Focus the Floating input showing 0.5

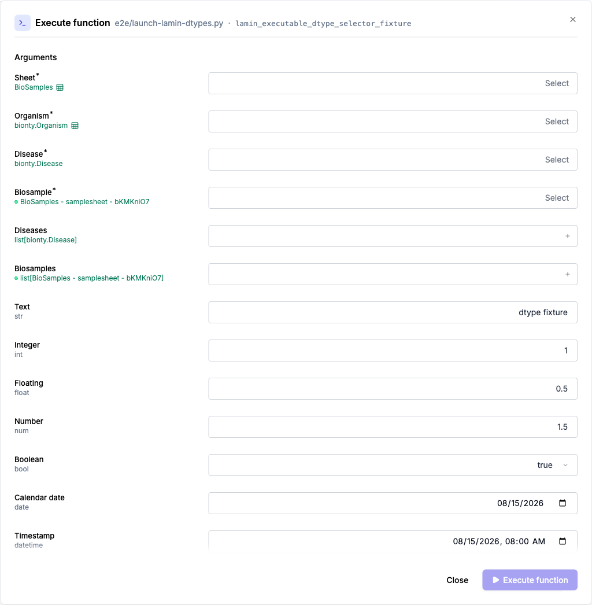click(393, 389)
